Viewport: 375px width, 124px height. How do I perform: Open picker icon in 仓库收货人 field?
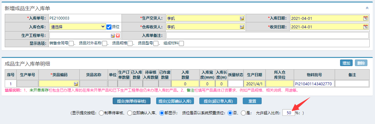242,27
